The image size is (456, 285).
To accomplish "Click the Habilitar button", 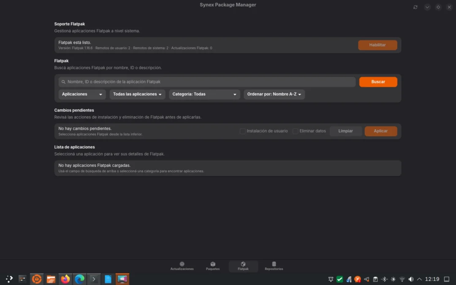I will pos(377,45).
